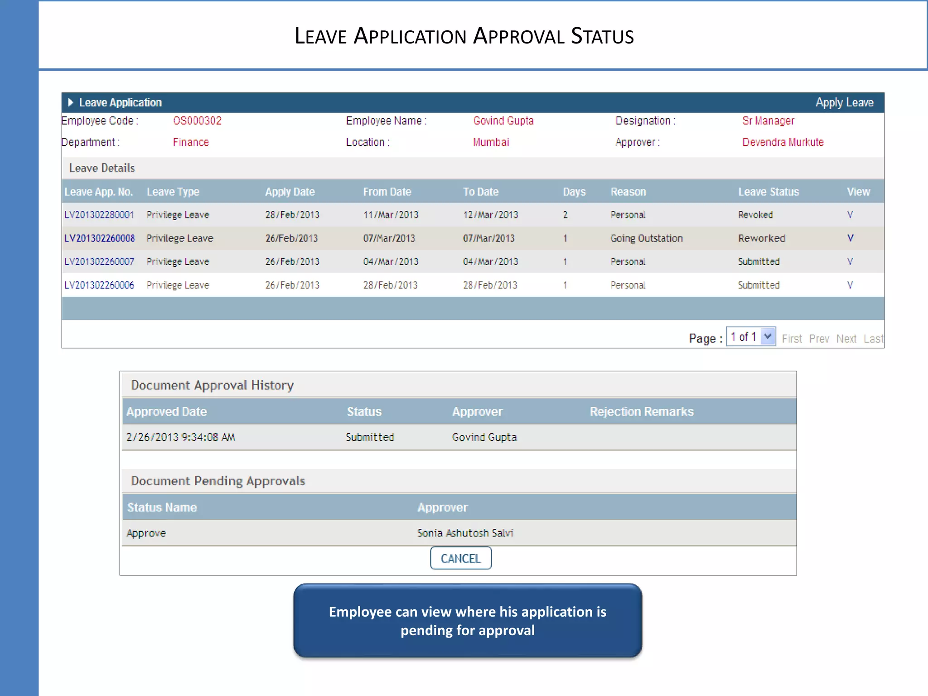View details of the Reworked leave row
Viewport: 928px width, 696px height.
click(x=850, y=238)
